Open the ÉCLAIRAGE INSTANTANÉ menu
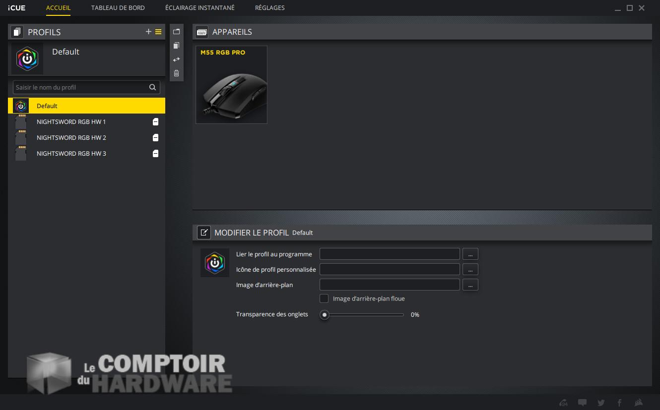Viewport: 660px width, 410px height. click(x=199, y=7)
